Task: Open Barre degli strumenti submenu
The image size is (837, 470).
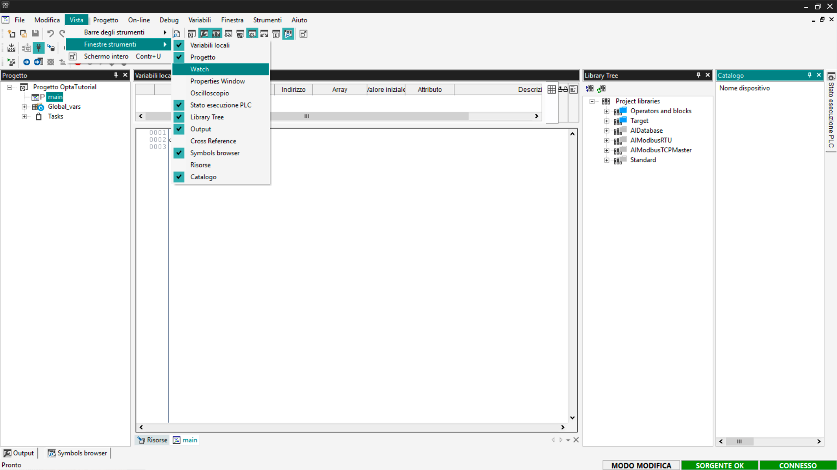Action: tap(114, 32)
